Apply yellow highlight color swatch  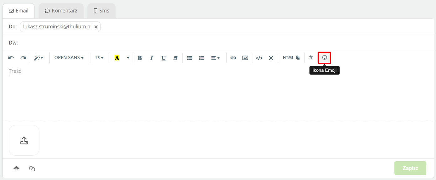pos(117,58)
